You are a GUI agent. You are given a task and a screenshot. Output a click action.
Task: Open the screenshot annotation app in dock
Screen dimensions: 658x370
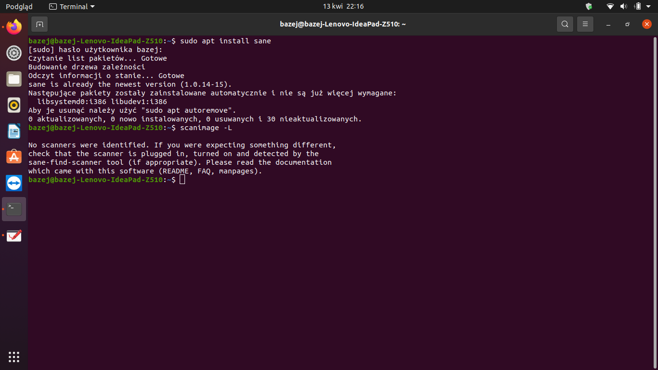14,235
